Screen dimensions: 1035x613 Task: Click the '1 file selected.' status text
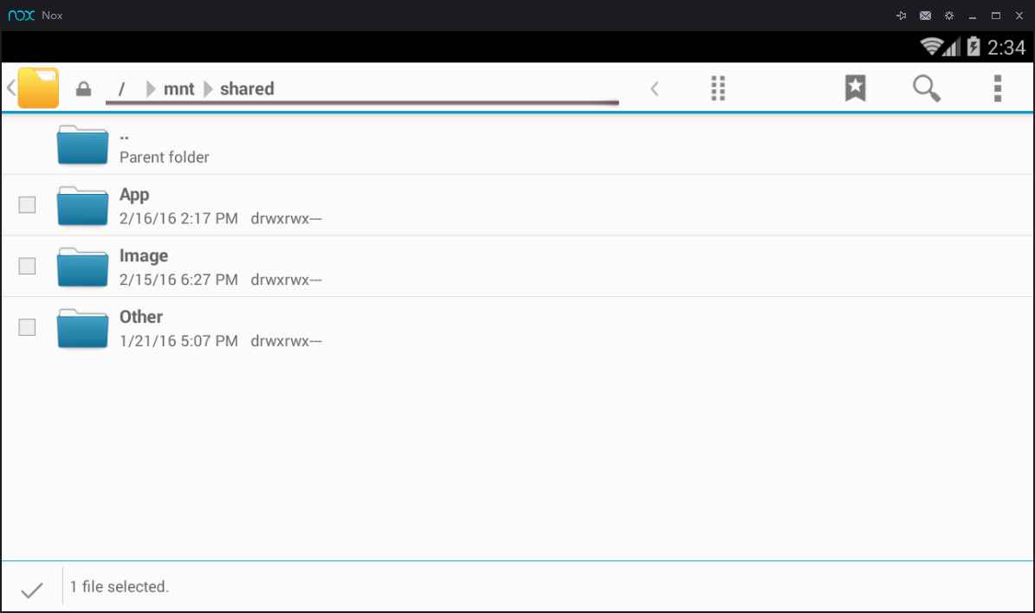(120, 587)
